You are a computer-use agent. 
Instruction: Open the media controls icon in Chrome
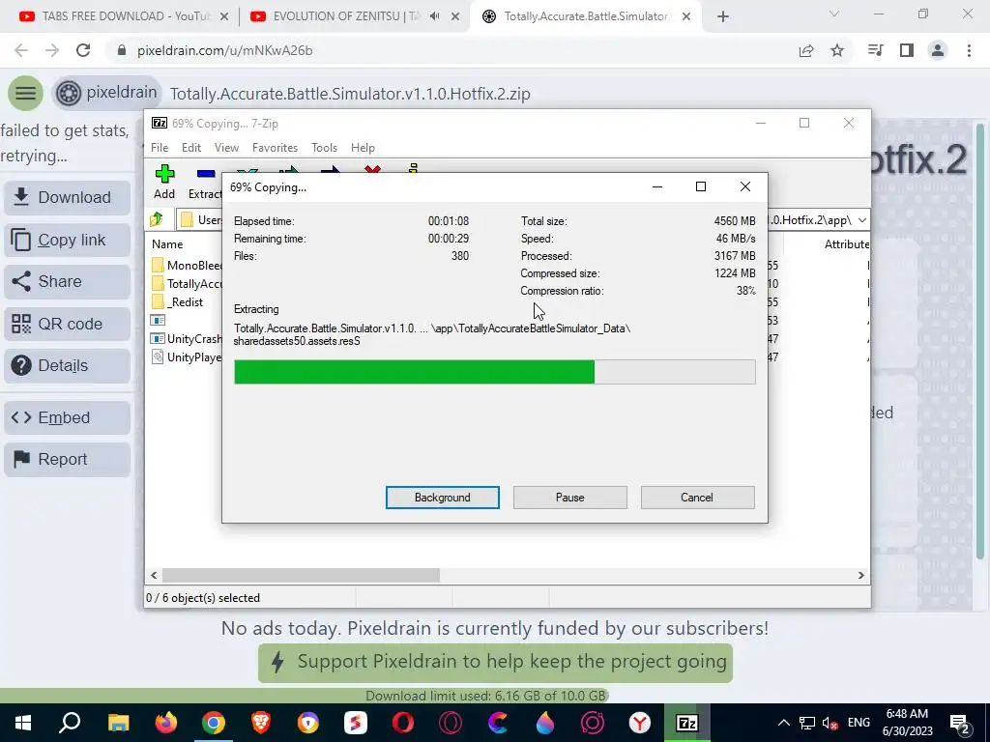[875, 50]
